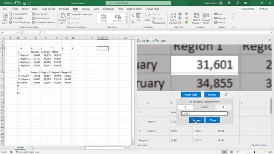This screenshot has height=154, width=274.
Task: Click the Flash Fill icon
Action: click(180, 14)
